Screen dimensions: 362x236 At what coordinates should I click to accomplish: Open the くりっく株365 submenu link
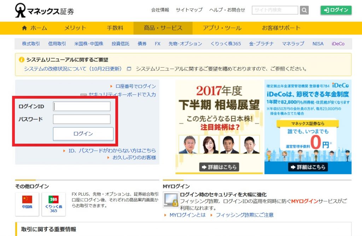226,44
